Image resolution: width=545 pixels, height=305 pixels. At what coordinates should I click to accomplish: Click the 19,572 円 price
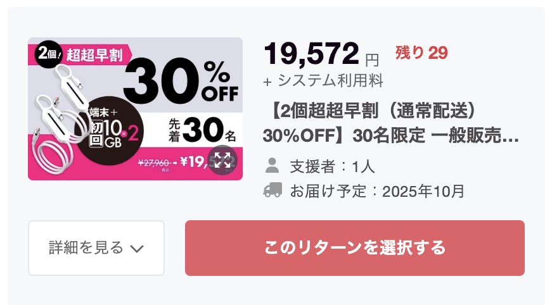click(x=321, y=55)
